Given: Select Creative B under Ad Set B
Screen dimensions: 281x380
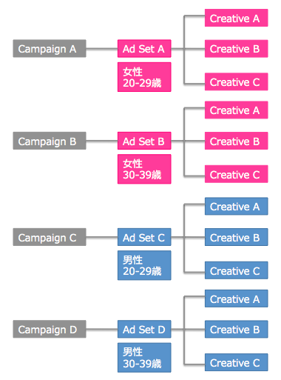Looking at the screenshot, I should pos(237,141).
